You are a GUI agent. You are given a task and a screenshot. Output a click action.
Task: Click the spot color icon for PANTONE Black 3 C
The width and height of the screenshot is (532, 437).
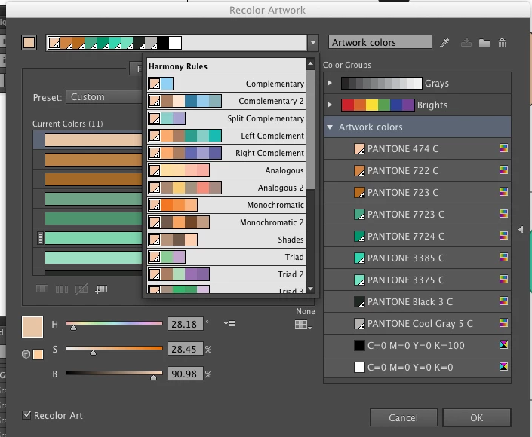(503, 301)
